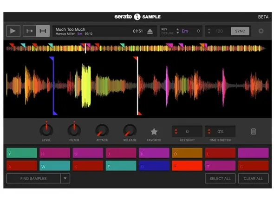Viewport: 274px width, 202px height.
Task: Click the Time Stretch value 0%
Action: pos(220,131)
